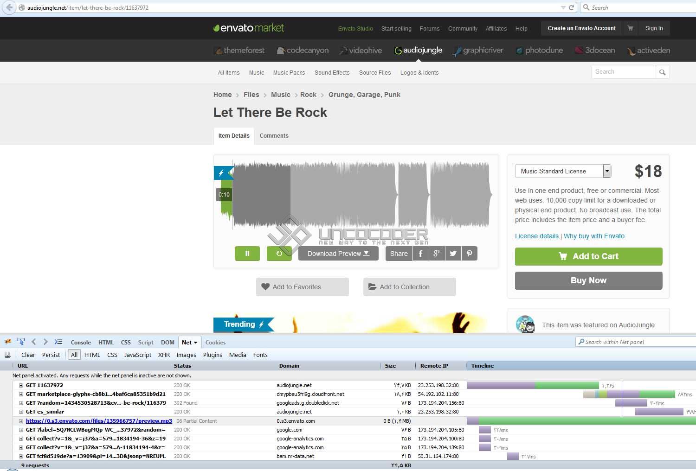
Task: Click Firebug's forward arrow
Action: (45, 342)
